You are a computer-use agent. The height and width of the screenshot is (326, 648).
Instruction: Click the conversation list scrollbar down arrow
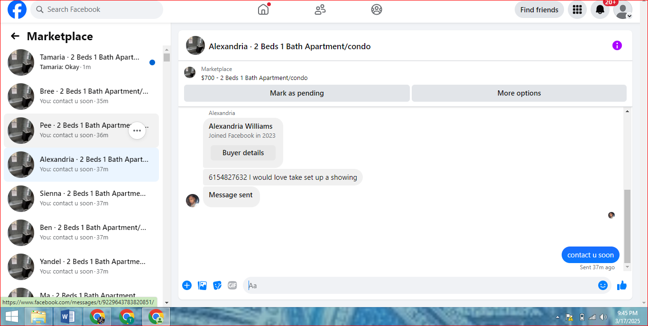coord(167,303)
